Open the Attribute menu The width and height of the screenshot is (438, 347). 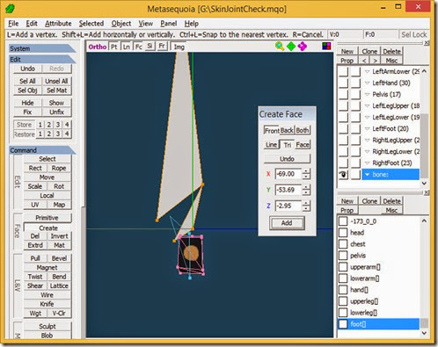coord(58,24)
